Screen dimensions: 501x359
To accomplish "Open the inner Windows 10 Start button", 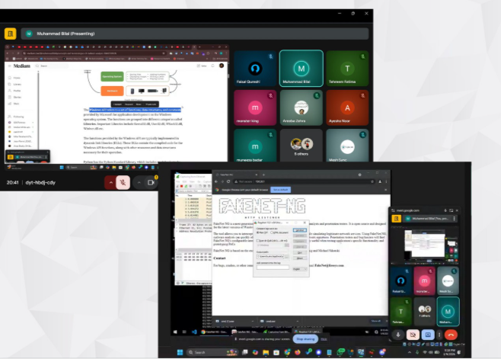I will coord(175,332).
